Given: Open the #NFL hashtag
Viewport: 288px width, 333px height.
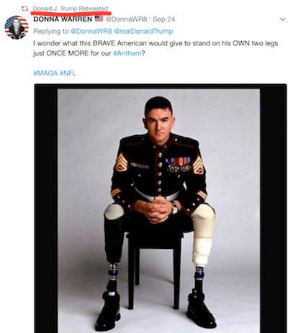Looking at the screenshot, I should [68, 73].
